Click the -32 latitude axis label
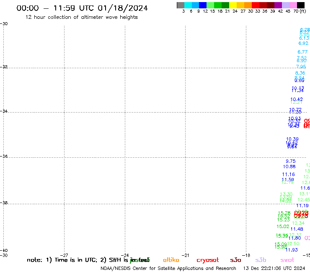 click(4, 67)
